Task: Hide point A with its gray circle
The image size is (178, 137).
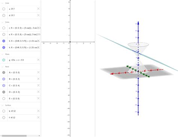Action: point(4,73)
